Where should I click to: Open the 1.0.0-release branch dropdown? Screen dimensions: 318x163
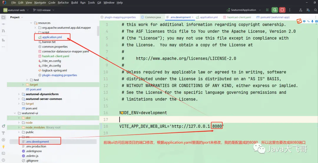(44, 10)
